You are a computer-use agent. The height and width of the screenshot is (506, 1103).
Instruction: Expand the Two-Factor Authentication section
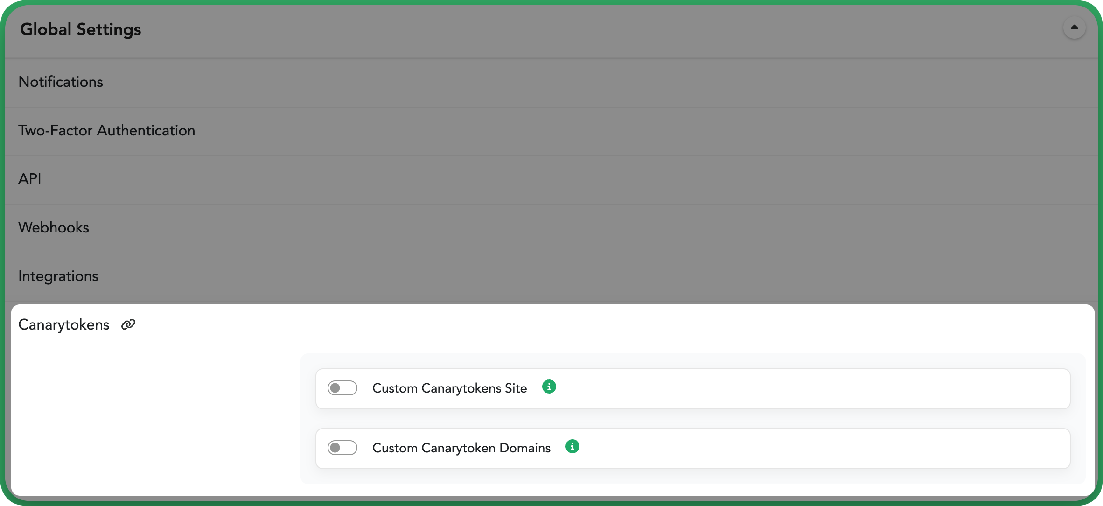tap(551, 132)
